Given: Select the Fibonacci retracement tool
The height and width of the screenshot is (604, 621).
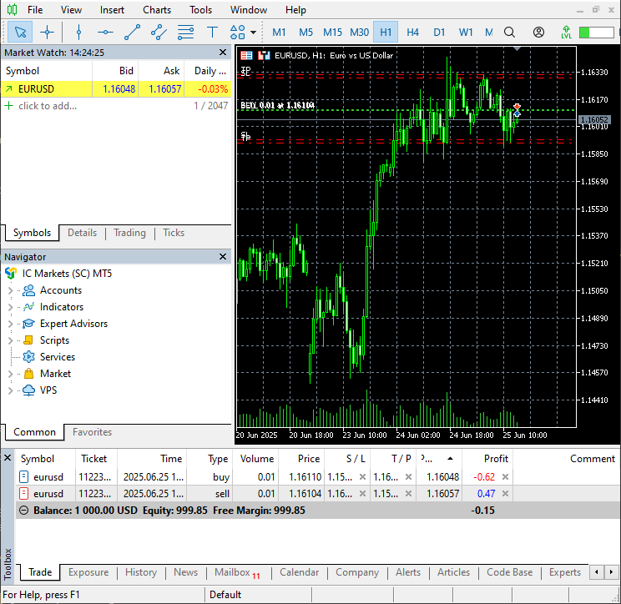Looking at the screenshot, I should coord(185,33).
